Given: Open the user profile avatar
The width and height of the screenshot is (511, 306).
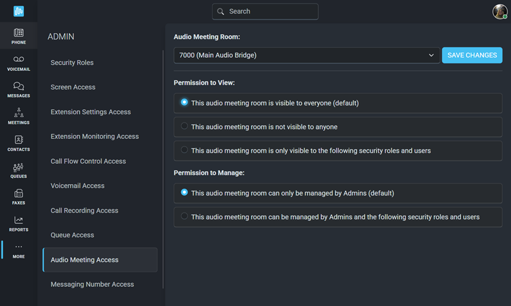Looking at the screenshot, I should (x=500, y=11).
